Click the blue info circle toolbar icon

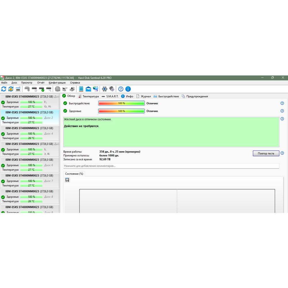(x=128, y=89)
